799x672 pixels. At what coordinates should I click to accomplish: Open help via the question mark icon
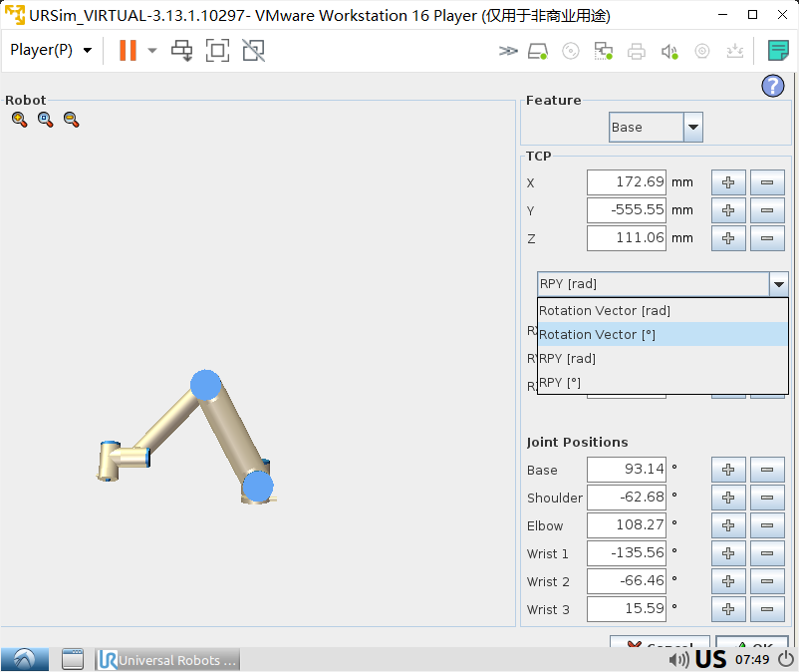[773, 86]
